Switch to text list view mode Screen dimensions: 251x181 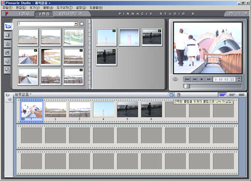[x=241, y=95]
